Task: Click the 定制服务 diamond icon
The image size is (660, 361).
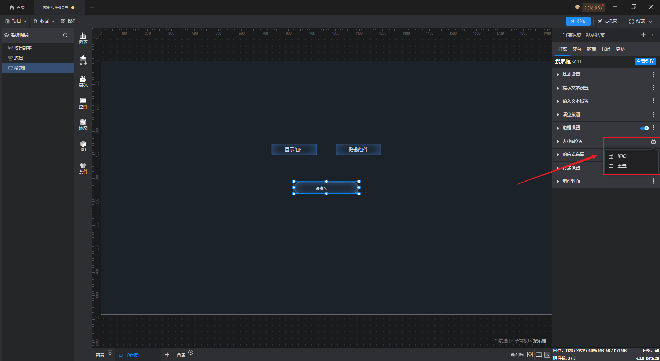Action: pyautogui.click(x=577, y=7)
